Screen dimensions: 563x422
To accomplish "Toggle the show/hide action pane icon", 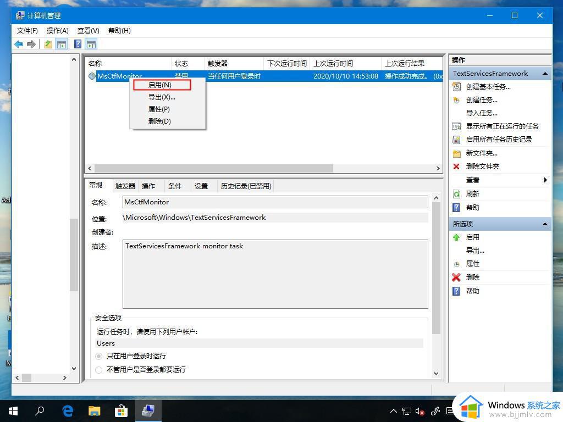I will (x=91, y=44).
